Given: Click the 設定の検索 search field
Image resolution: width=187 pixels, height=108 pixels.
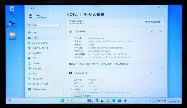Looking at the screenshot, I should (x=45, y=25).
